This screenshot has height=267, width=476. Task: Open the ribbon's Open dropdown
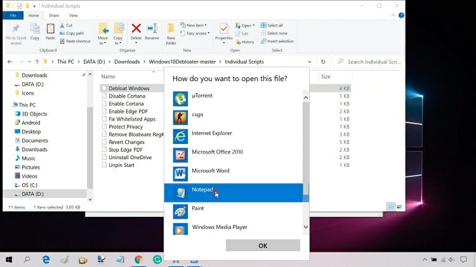(x=245, y=25)
